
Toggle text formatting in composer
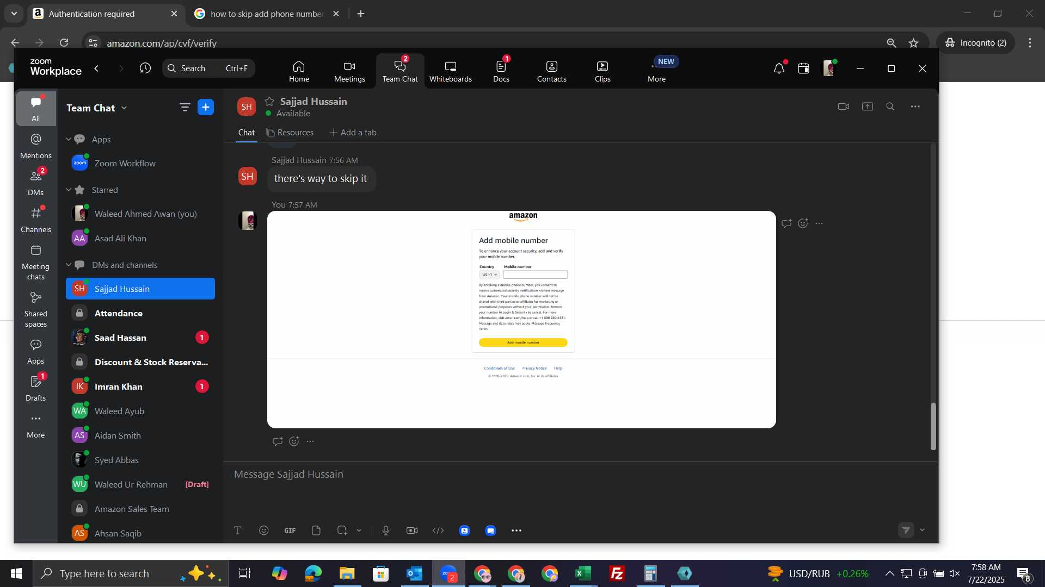pyautogui.click(x=237, y=530)
